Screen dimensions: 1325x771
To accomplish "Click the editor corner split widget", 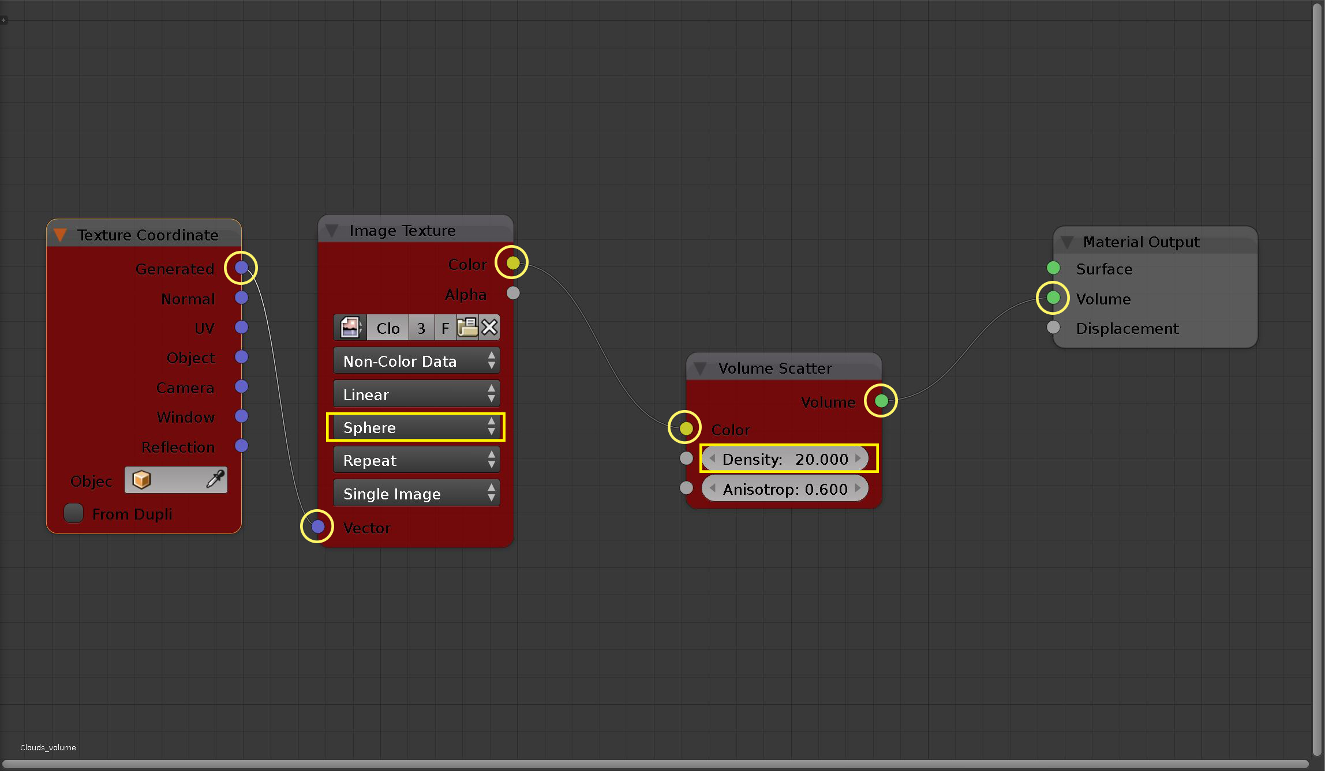I will 3,20.
